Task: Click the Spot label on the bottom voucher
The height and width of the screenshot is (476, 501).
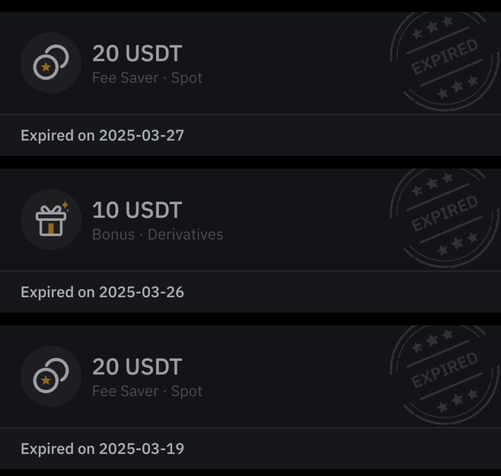Action: 187,391
